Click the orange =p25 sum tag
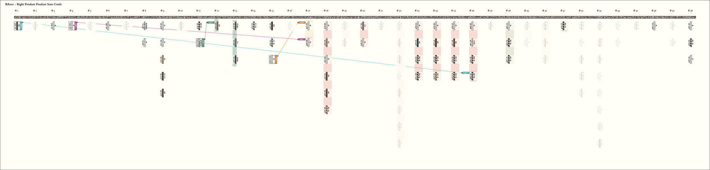Viewport: 710px width, 170px height. click(x=302, y=23)
